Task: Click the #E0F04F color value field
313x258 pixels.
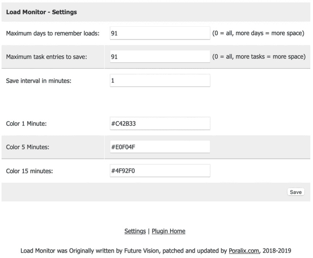Action: point(160,147)
